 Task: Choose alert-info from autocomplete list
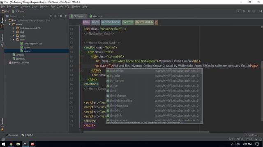153,111
